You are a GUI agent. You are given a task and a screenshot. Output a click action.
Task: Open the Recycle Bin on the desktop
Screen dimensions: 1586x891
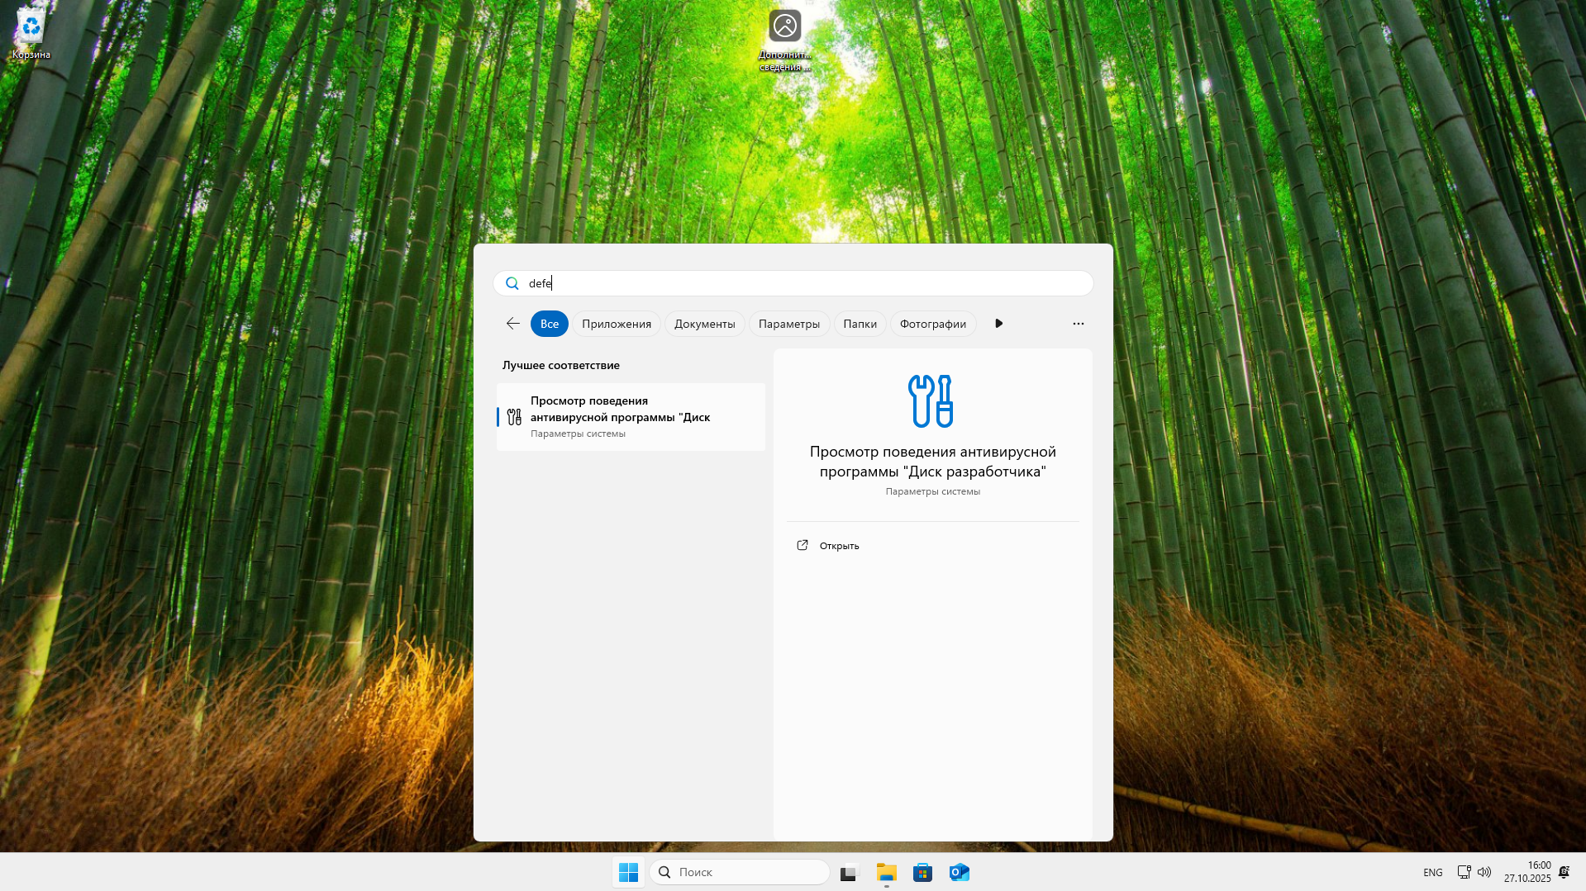coord(31,26)
